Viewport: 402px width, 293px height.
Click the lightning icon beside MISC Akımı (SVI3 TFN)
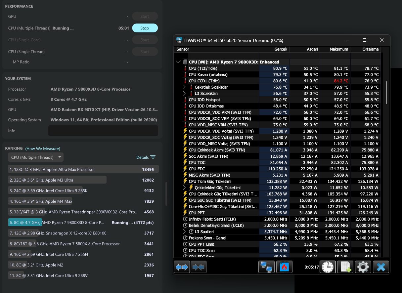185,175
